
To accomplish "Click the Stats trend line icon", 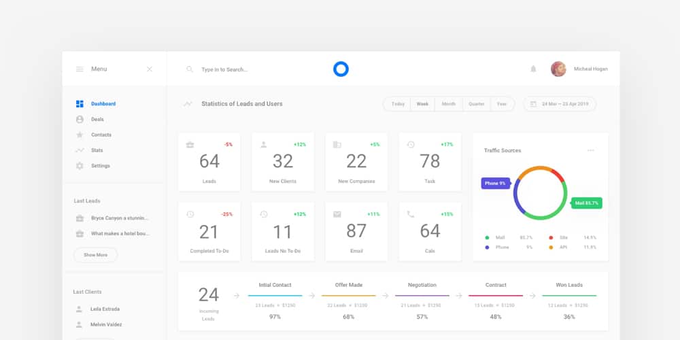I will [80, 150].
